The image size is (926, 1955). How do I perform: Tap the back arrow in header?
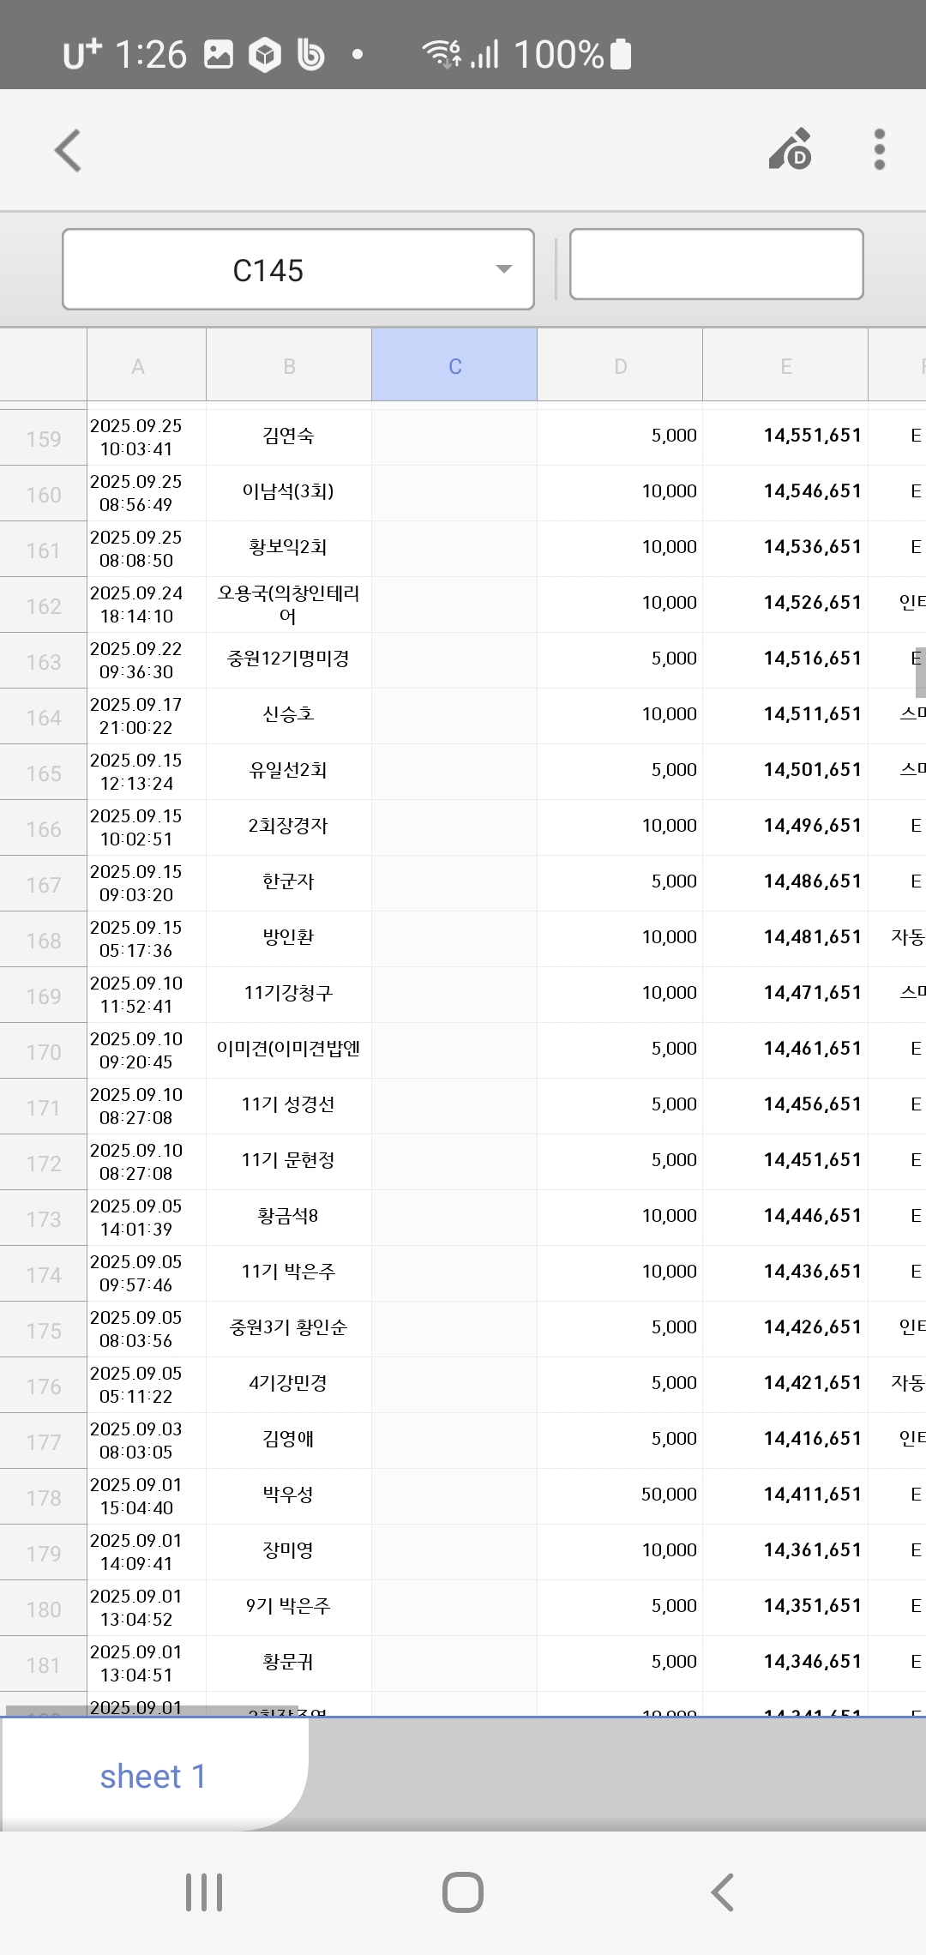pos(68,151)
